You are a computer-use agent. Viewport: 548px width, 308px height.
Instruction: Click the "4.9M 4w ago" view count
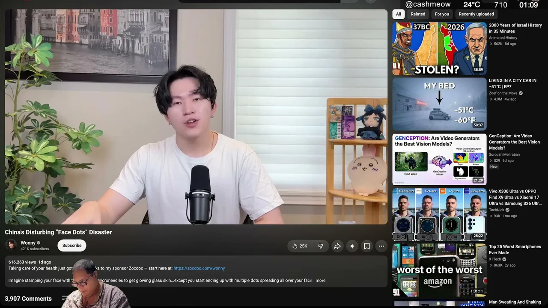(503, 99)
